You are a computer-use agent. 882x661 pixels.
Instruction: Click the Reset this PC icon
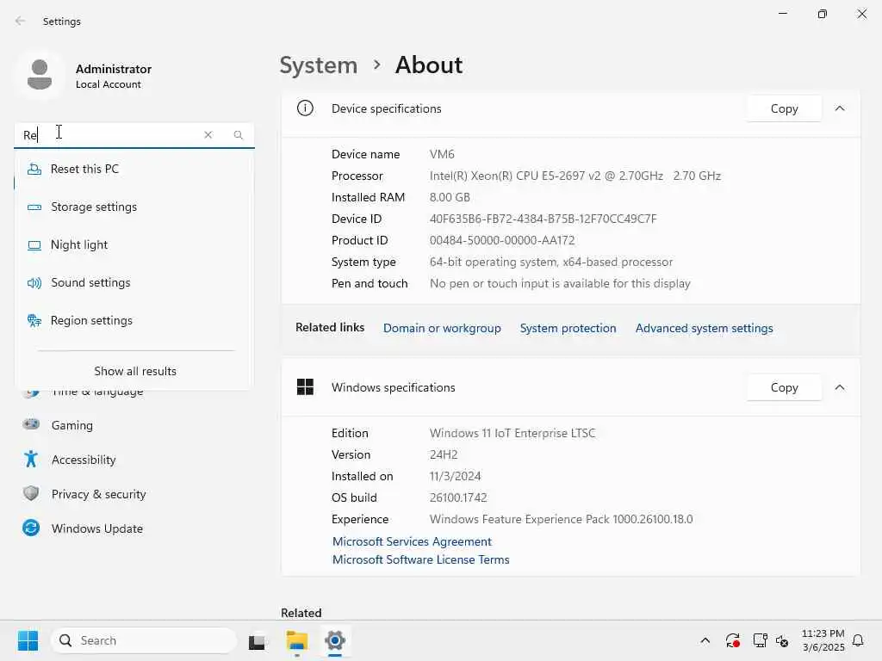(34, 170)
